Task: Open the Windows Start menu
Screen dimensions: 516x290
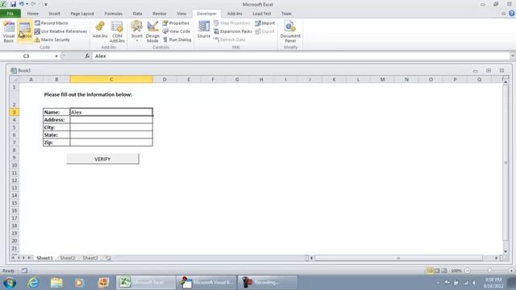Action: point(10,283)
